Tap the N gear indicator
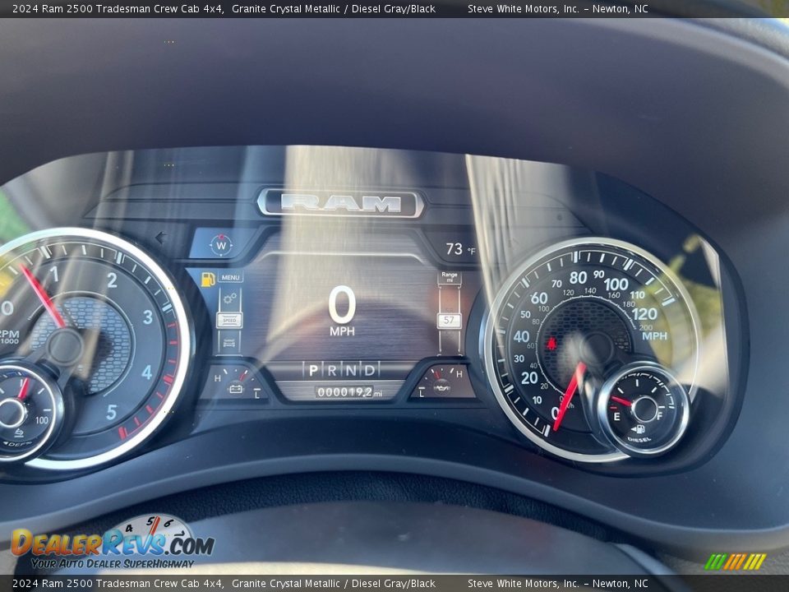 [x=351, y=371]
